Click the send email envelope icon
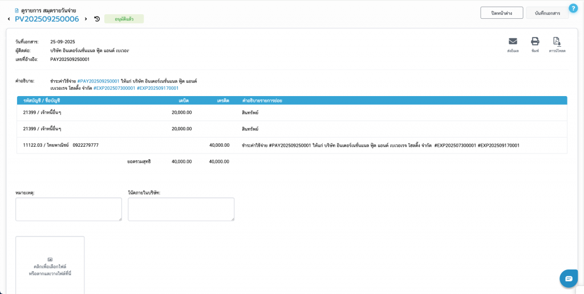The width and height of the screenshot is (584, 294). pyautogui.click(x=513, y=42)
